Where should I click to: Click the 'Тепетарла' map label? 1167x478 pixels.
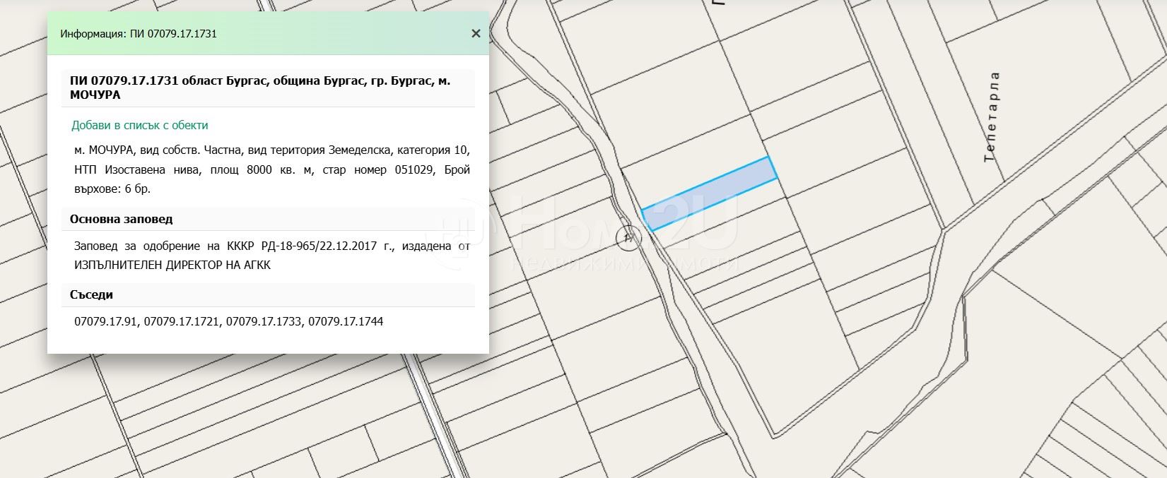992,117
